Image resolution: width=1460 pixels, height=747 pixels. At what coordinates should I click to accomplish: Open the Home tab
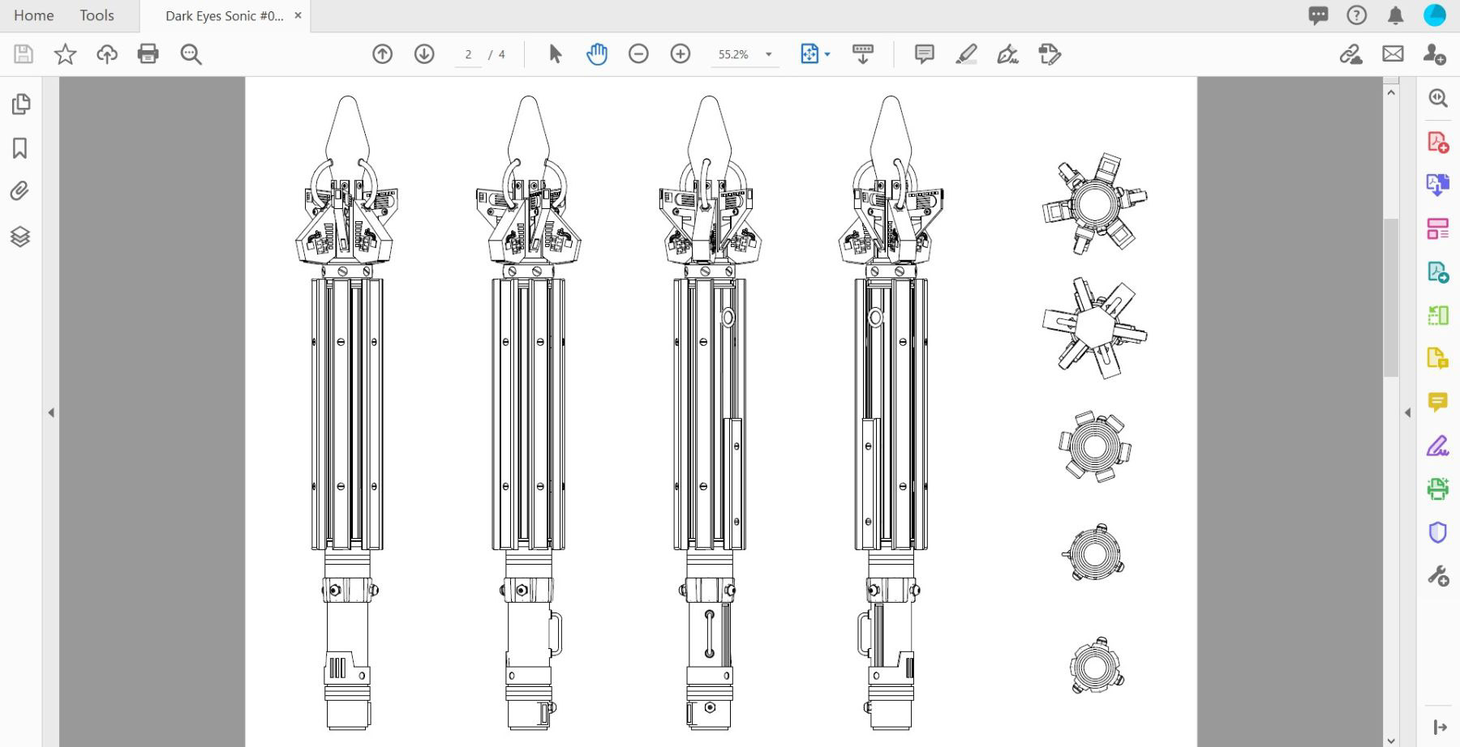[34, 15]
